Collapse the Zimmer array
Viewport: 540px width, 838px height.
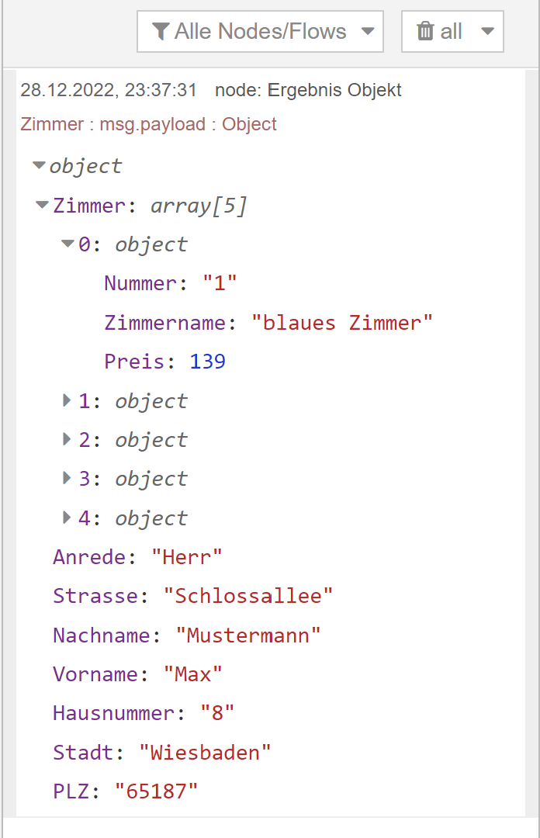click(42, 206)
